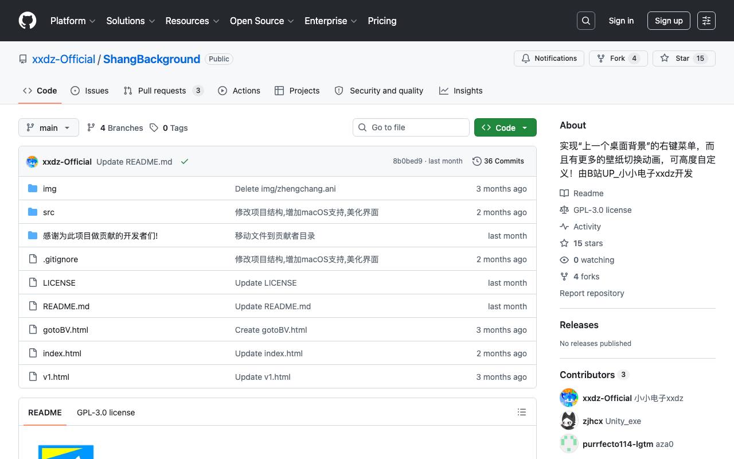View the 36 Commits history
The width and height of the screenshot is (734, 459).
click(x=498, y=161)
